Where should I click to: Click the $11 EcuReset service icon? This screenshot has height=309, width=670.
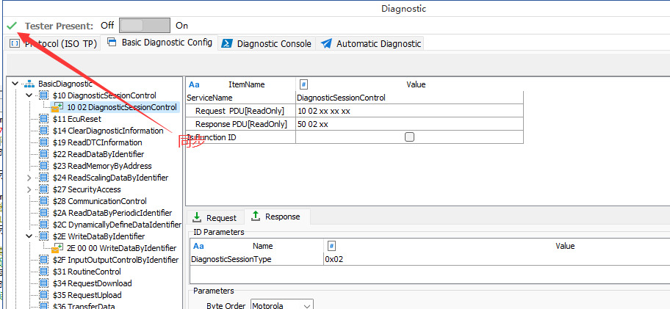[43, 119]
